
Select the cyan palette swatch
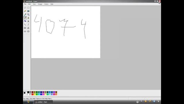39,94
